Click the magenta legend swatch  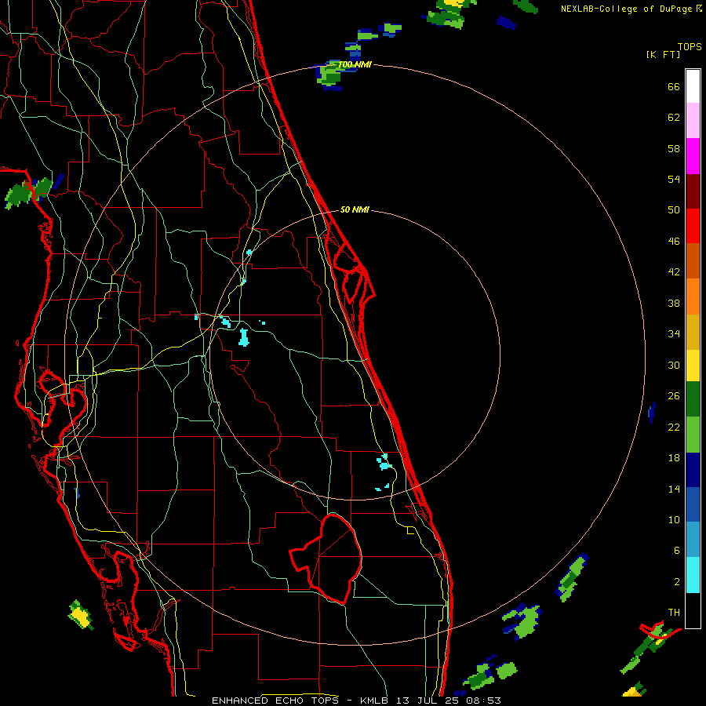tap(693, 156)
